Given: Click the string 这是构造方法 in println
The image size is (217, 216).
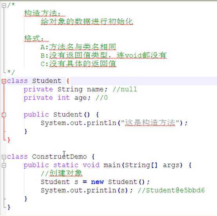Looking at the screenshot, I should point(150,123).
